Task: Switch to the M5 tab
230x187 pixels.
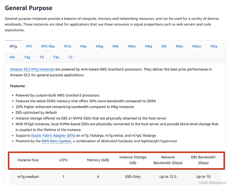Action: pyautogui.click(x=164, y=46)
